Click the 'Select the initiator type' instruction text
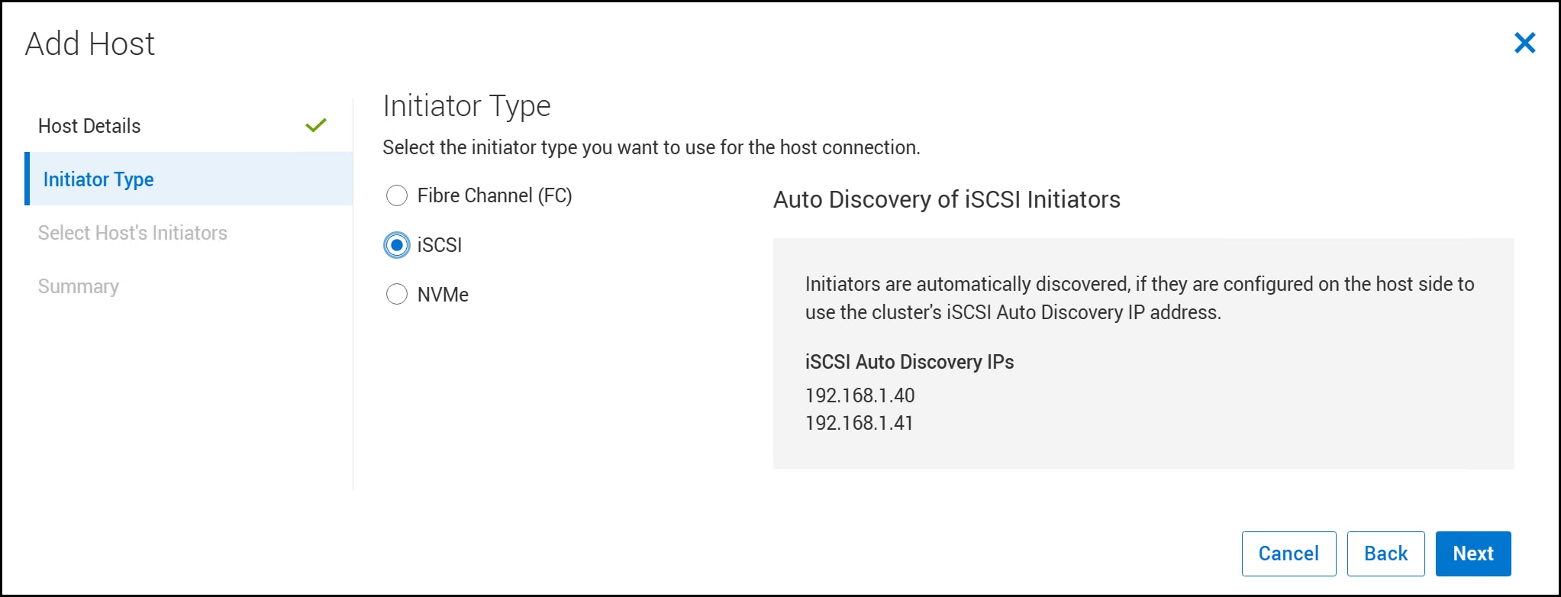 pos(651,147)
